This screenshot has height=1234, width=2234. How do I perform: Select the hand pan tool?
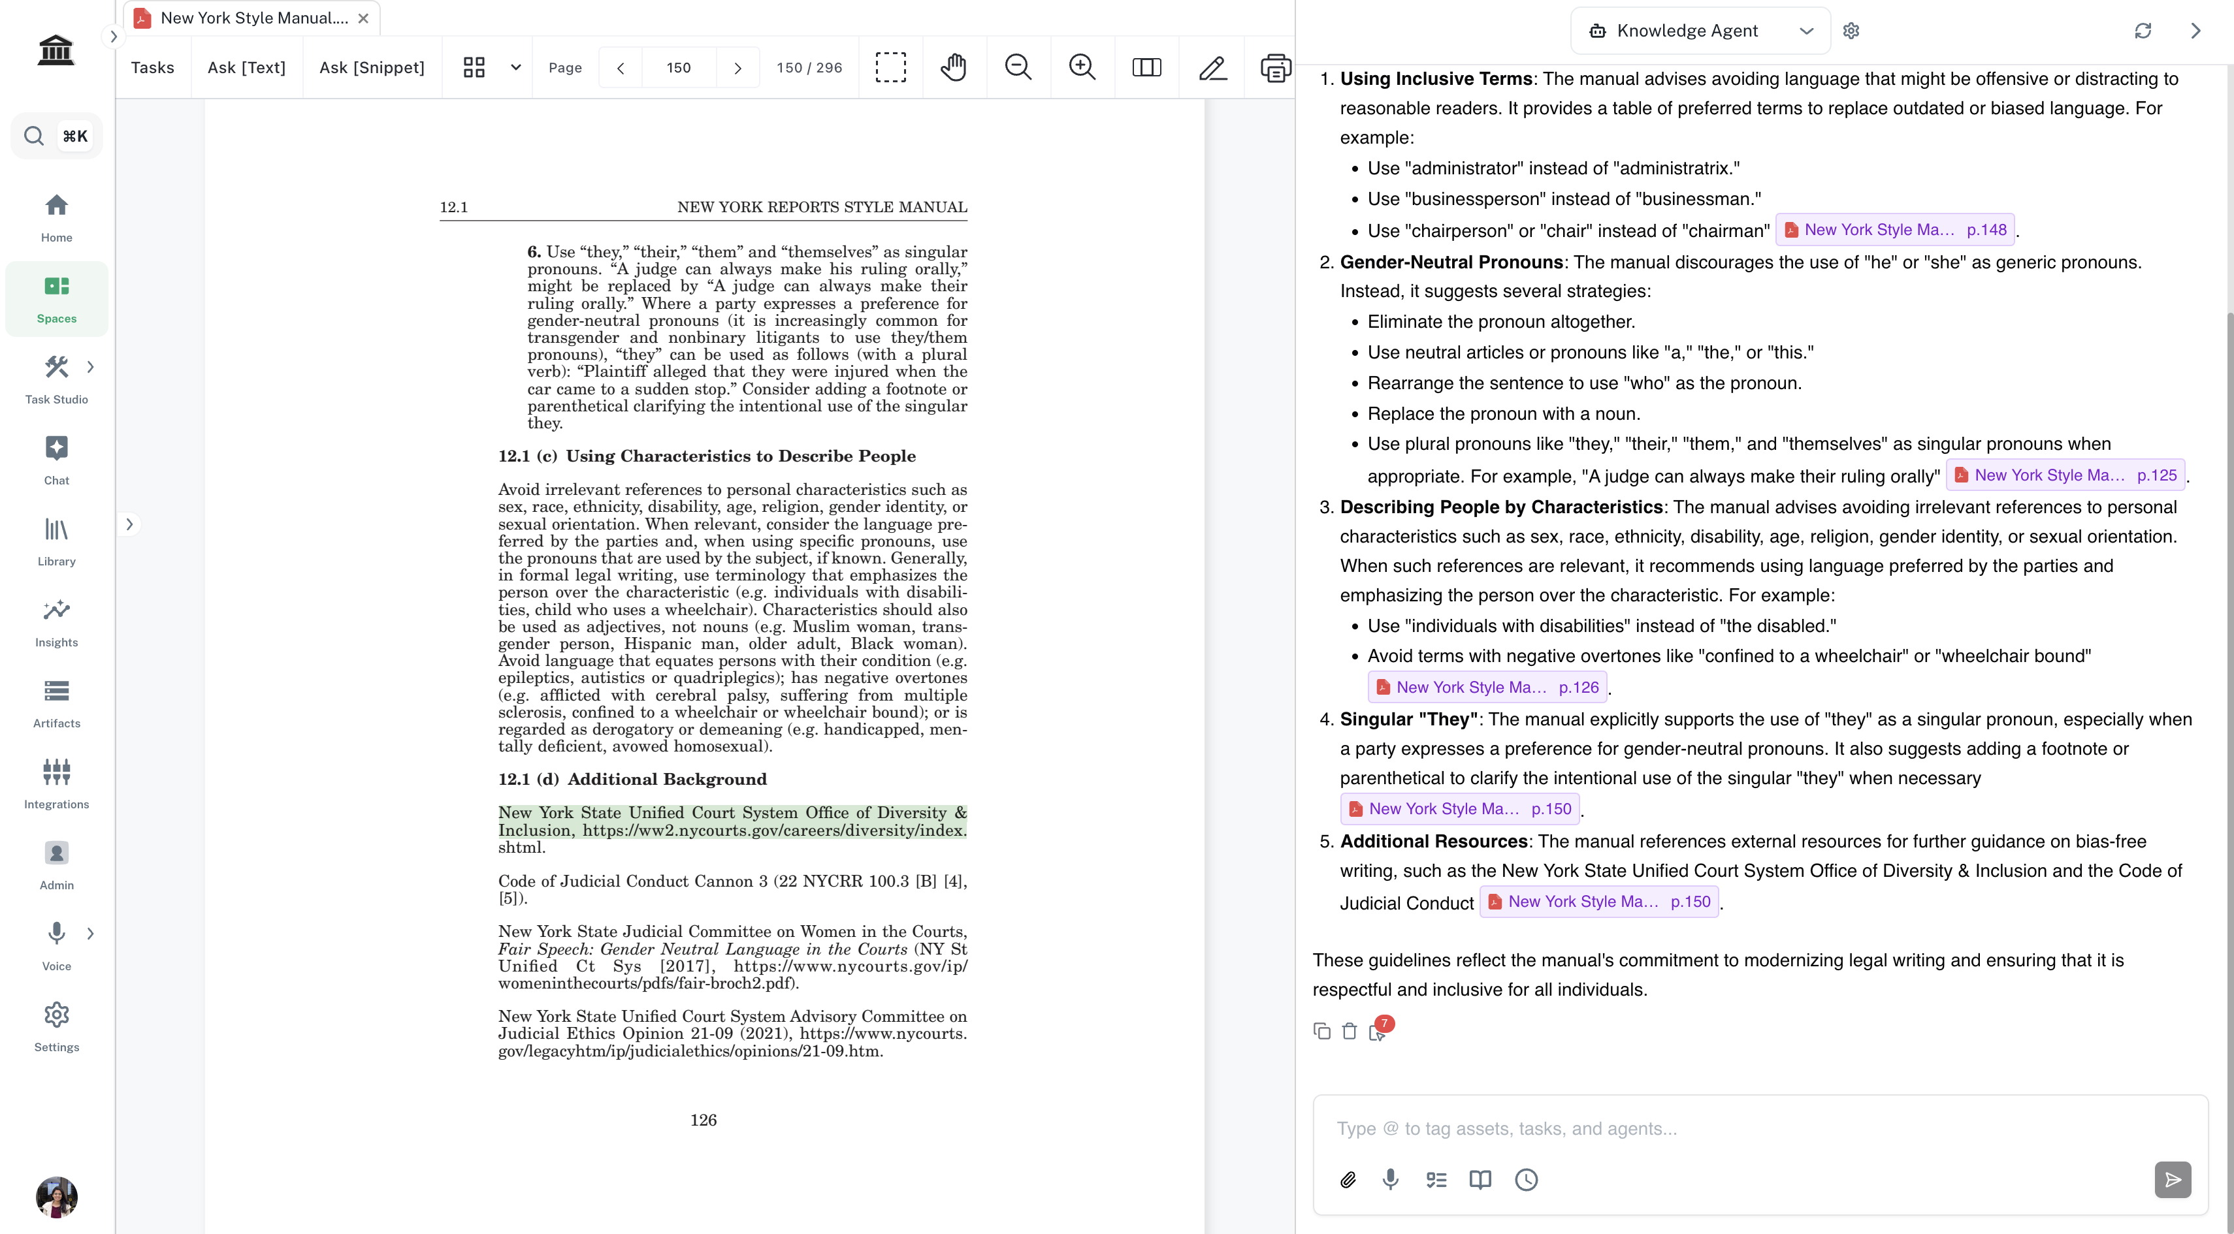tap(953, 67)
